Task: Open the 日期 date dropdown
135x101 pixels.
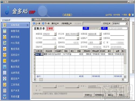Action: pos(100,29)
